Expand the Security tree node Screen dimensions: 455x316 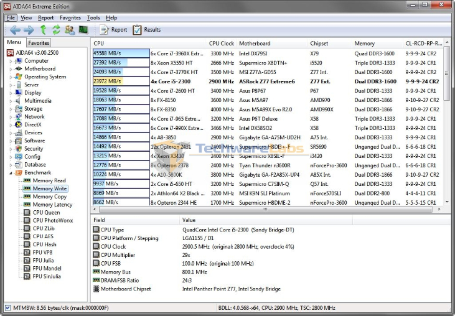pos(11,149)
